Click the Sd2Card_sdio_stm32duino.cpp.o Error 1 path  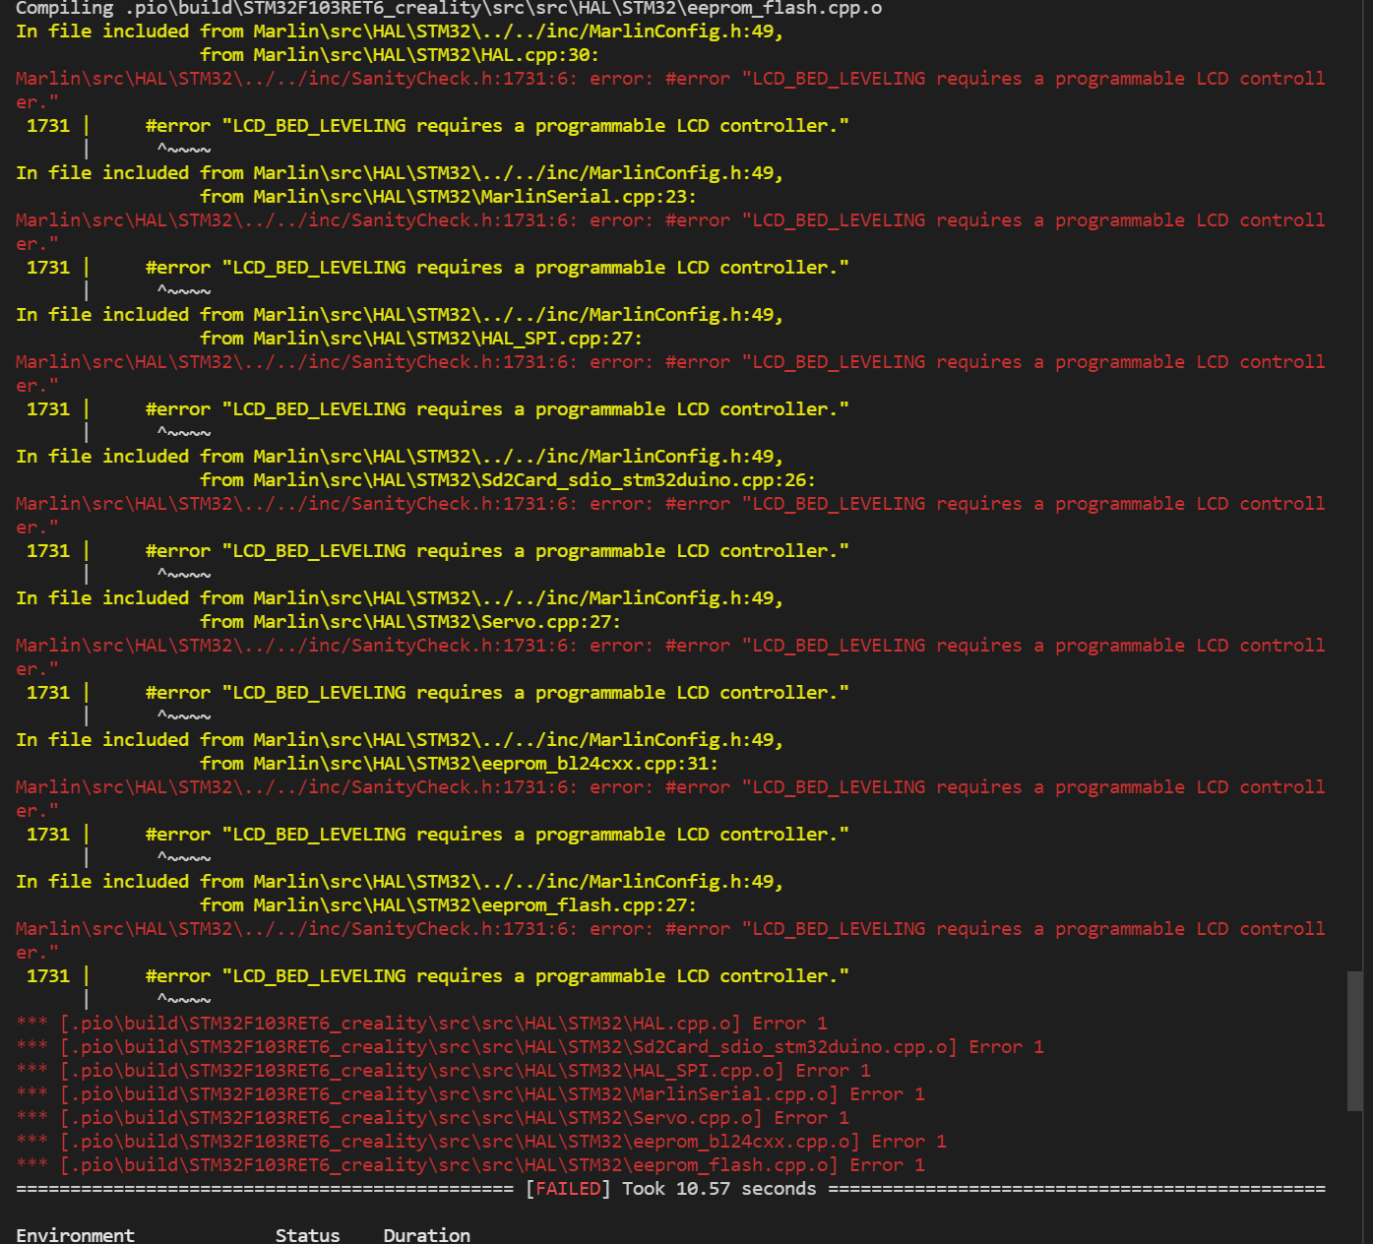pyautogui.click(x=508, y=1047)
